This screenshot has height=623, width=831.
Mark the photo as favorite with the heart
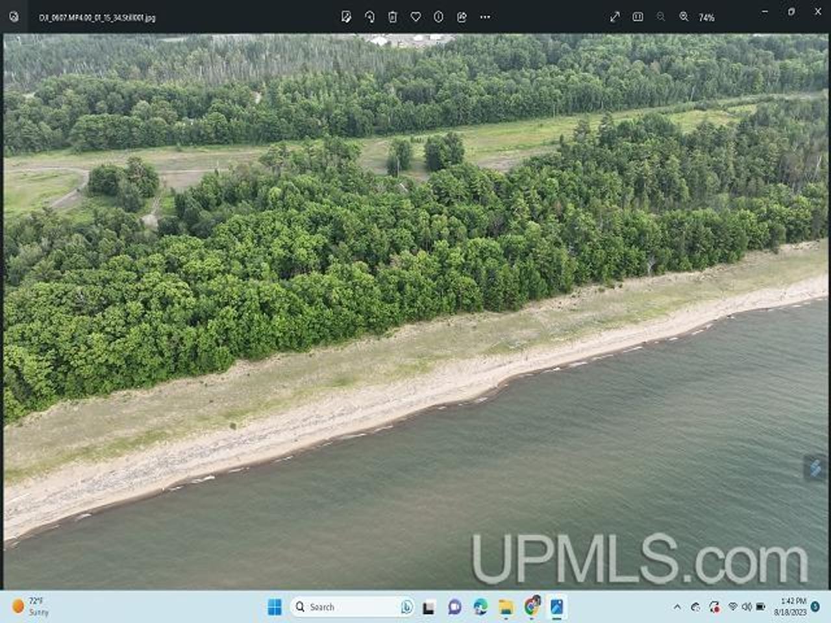(415, 17)
